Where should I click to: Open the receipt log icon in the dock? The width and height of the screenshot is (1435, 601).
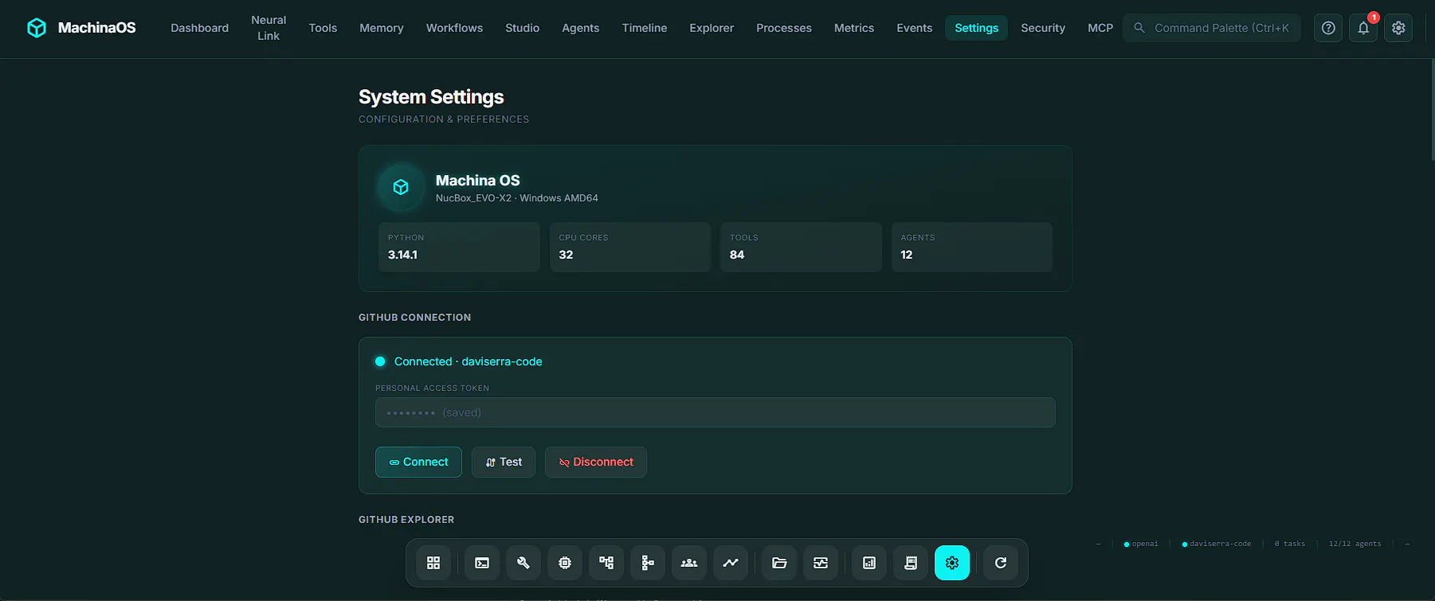(911, 563)
